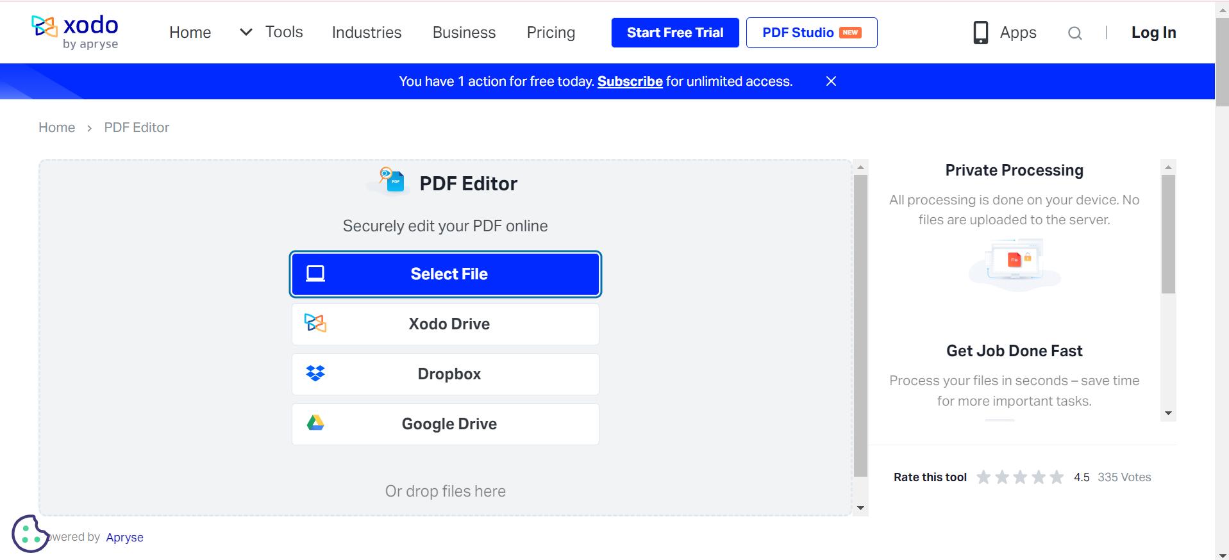
Task: Click the mobile phone Apps icon
Action: tap(980, 33)
